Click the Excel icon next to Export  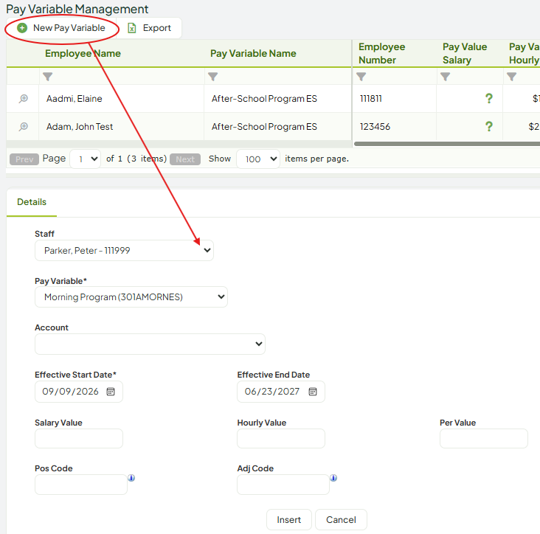click(x=132, y=28)
